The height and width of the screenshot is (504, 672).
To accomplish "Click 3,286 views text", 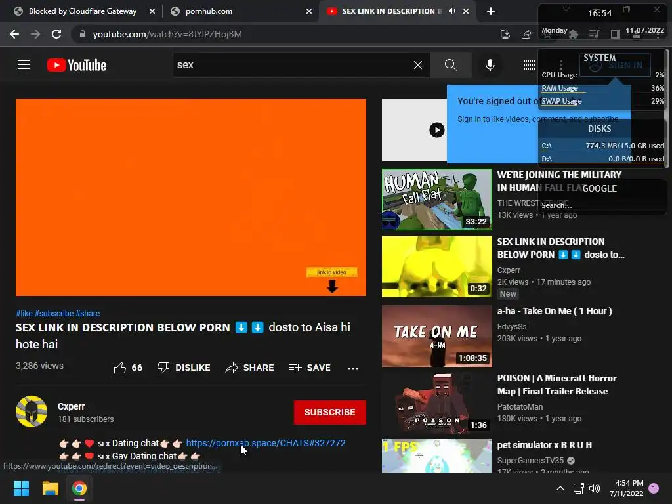I will (x=39, y=366).
